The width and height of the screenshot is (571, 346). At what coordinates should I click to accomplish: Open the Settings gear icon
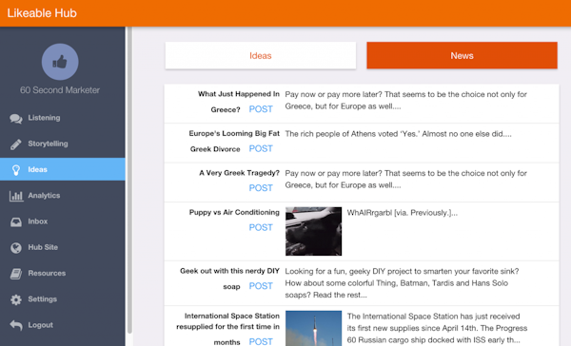click(x=15, y=299)
